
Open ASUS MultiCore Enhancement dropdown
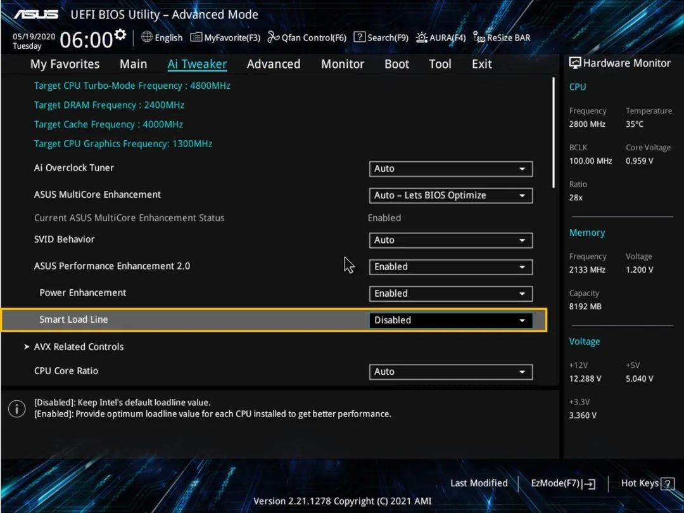click(x=451, y=195)
